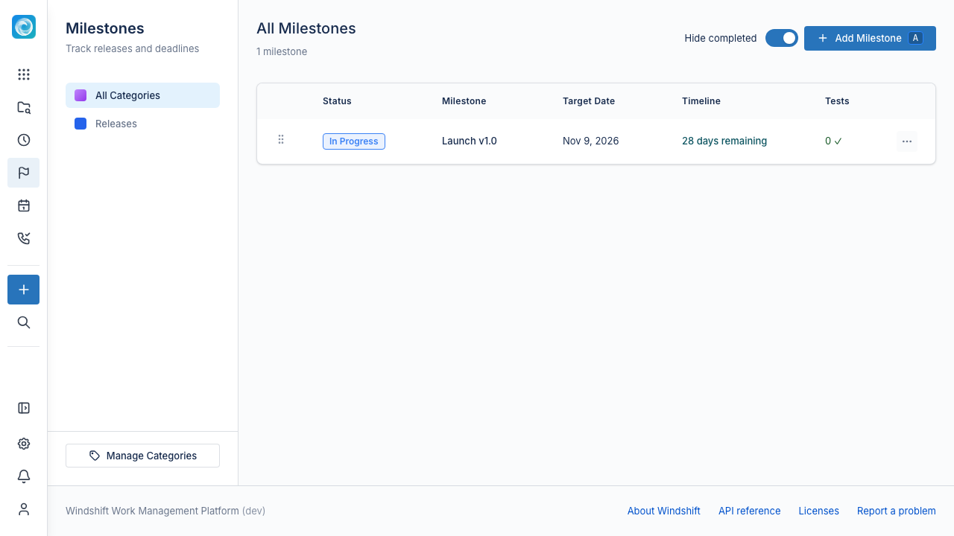Image resolution: width=954 pixels, height=536 pixels.
Task: Click the Status column header
Action: pos(337,101)
